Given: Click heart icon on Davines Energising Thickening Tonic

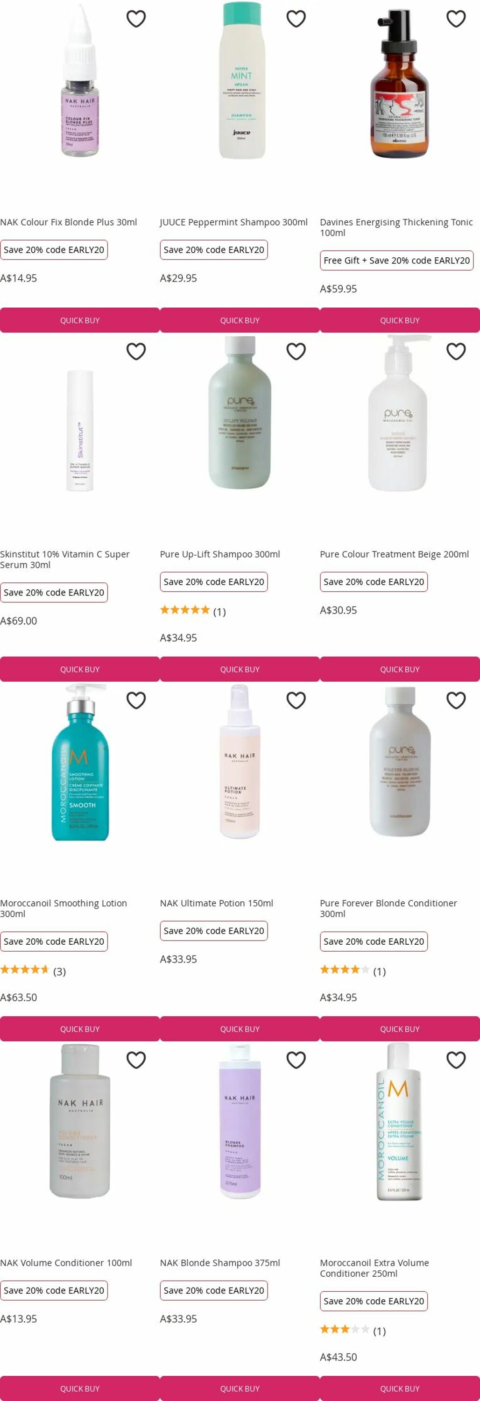Looking at the screenshot, I should (x=456, y=19).
